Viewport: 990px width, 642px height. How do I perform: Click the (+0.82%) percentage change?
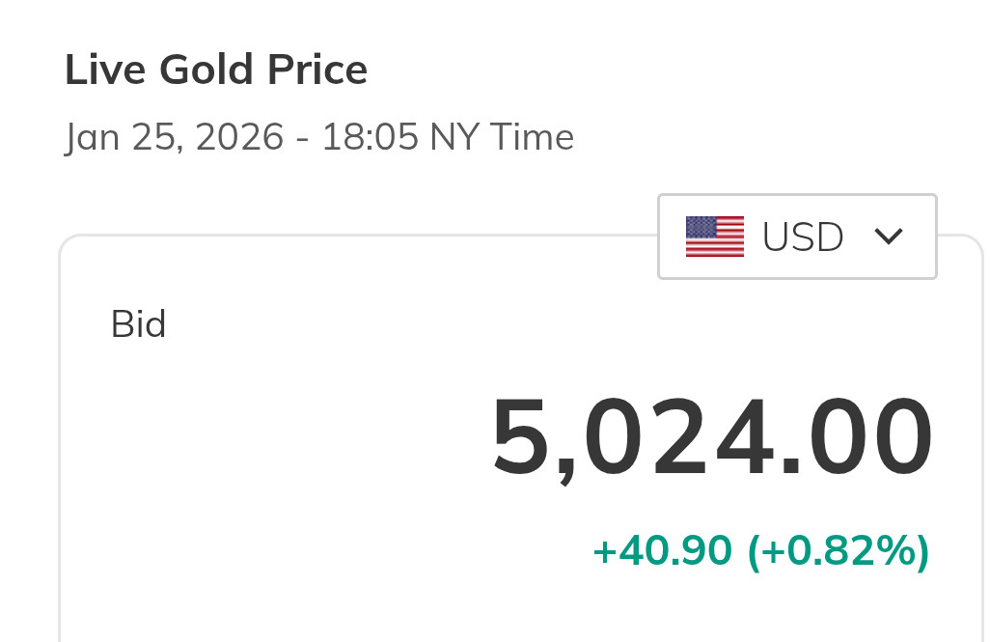[x=839, y=550]
